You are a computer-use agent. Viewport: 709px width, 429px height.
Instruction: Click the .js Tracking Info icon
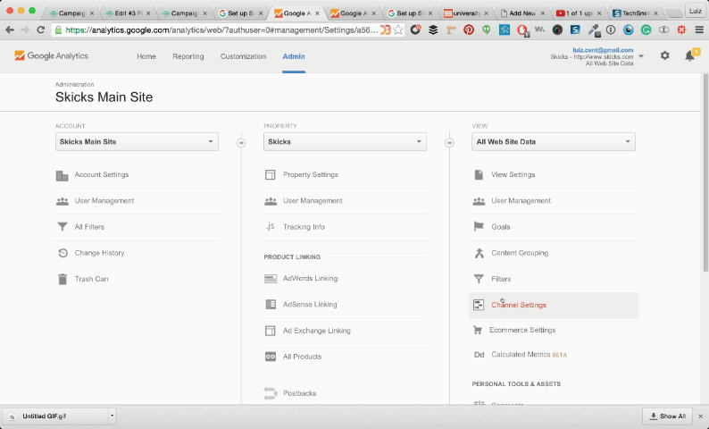point(270,226)
